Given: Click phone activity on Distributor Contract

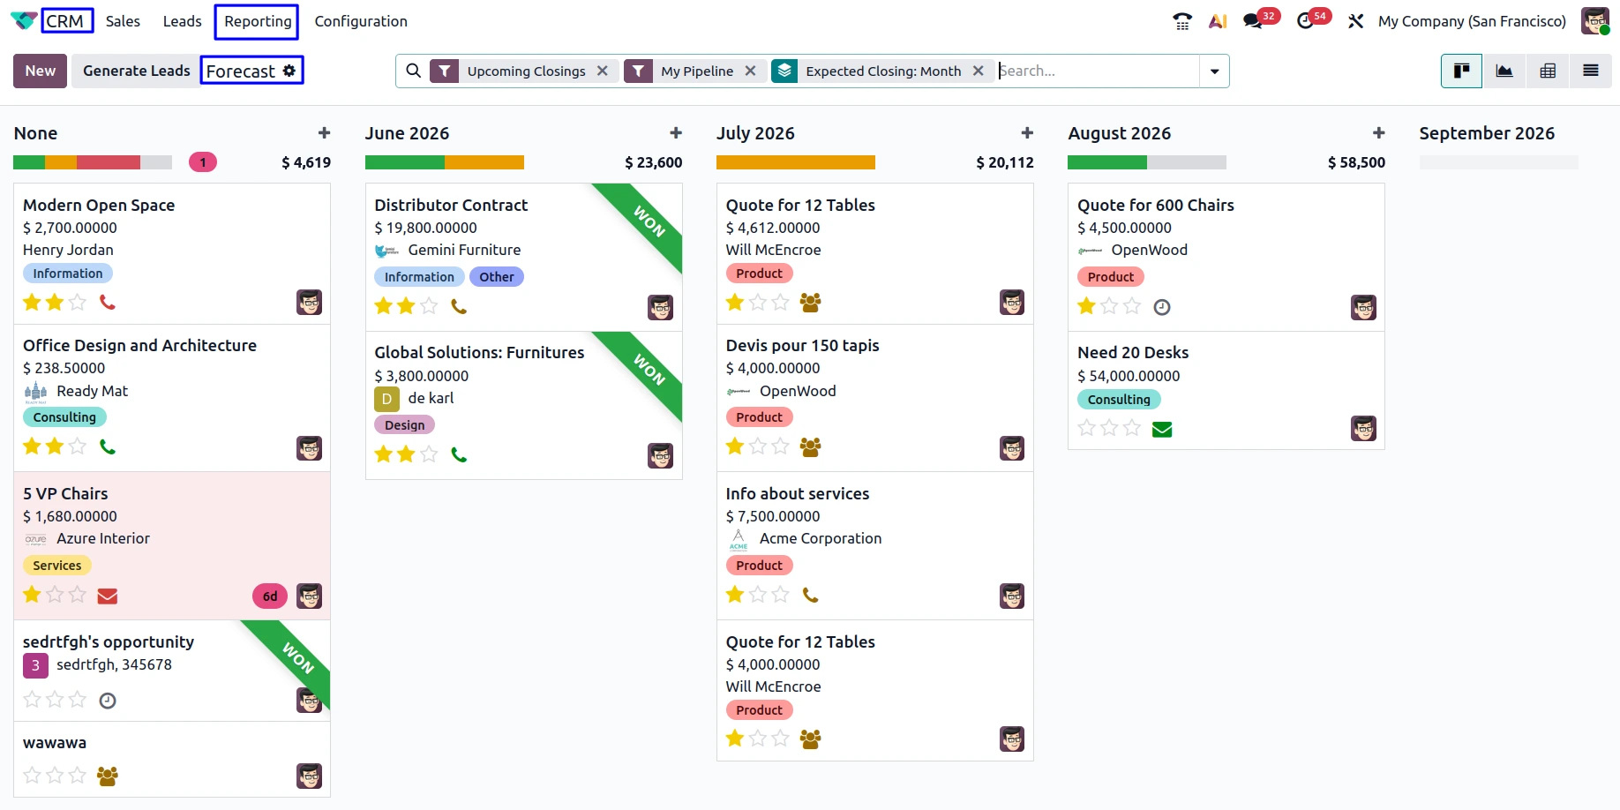Looking at the screenshot, I should coord(459,306).
